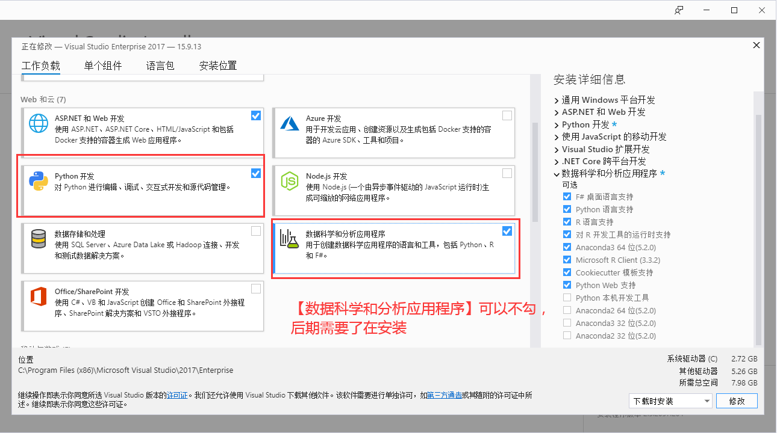The height and width of the screenshot is (433, 777).
Task: Uncheck the Python 开发 workload checkbox
Action: (x=256, y=173)
